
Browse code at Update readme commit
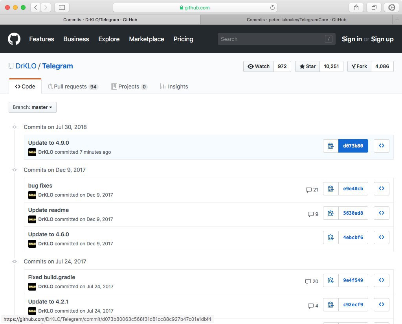point(381,213)
